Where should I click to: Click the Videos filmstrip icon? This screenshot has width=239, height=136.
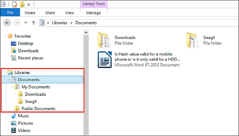(14, 130)
